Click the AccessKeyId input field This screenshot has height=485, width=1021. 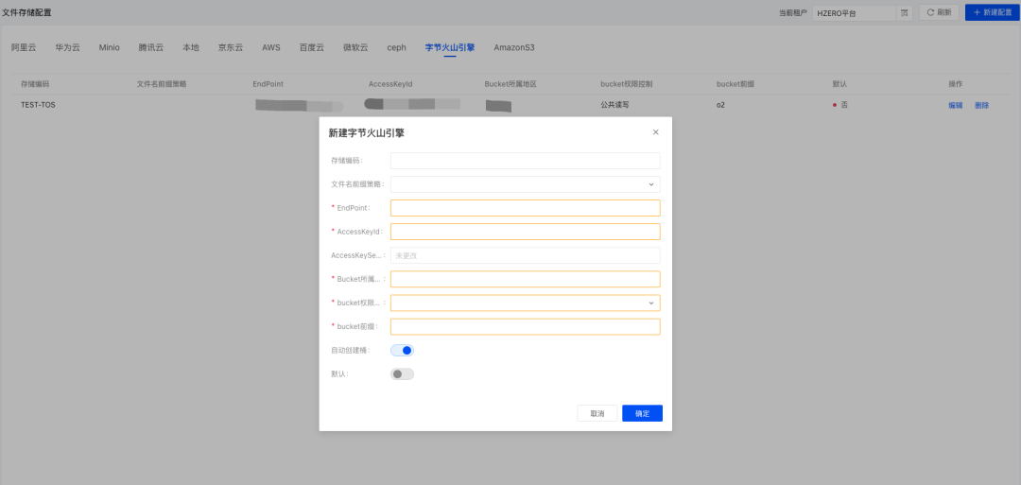point(525,232)
